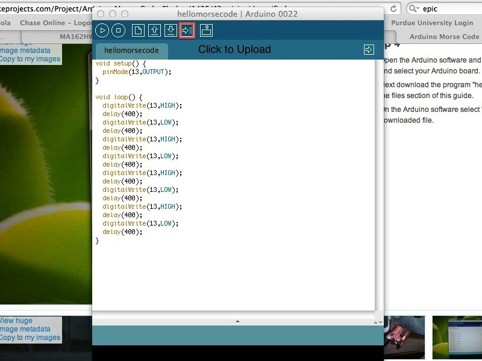
Task: Select the hellomorsecode sketch tab
Action: coord(131,51)
